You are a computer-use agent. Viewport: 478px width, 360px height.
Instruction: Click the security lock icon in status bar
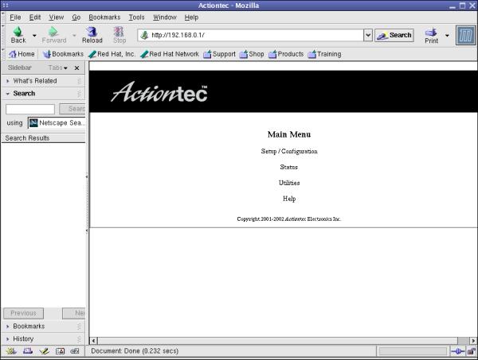tap(472, 351)
